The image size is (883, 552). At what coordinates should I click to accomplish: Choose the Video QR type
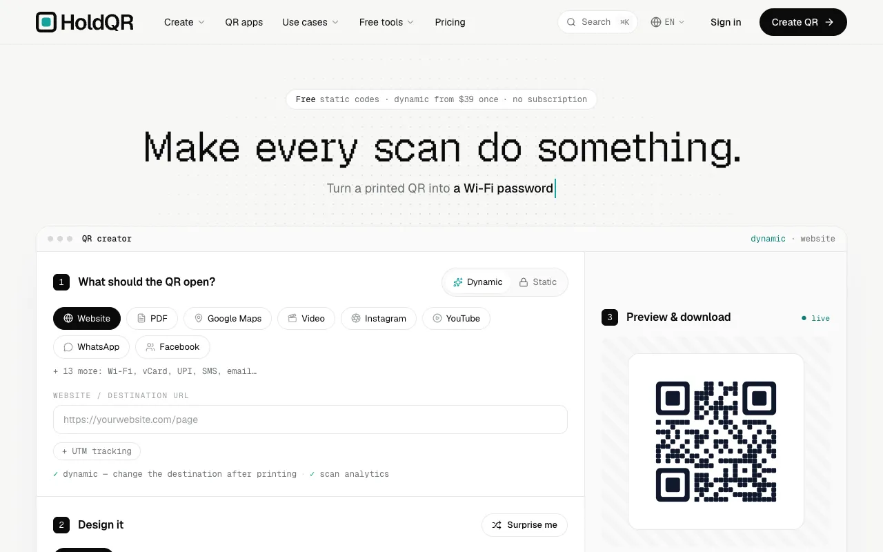pyautogui.click(x=306, y=318)
